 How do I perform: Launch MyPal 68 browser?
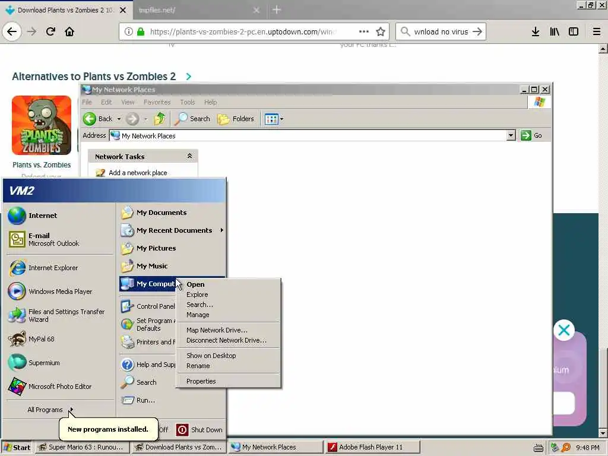pos(59,339)
